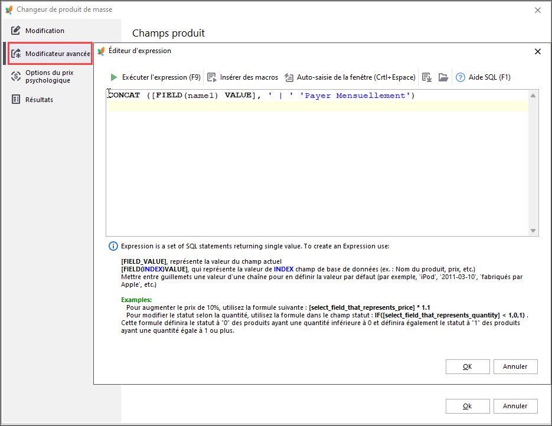Click the 'Payer Mensuellement' string in expression
The image size is (552, 426).
pyautogui.click(x=355, y=96)
